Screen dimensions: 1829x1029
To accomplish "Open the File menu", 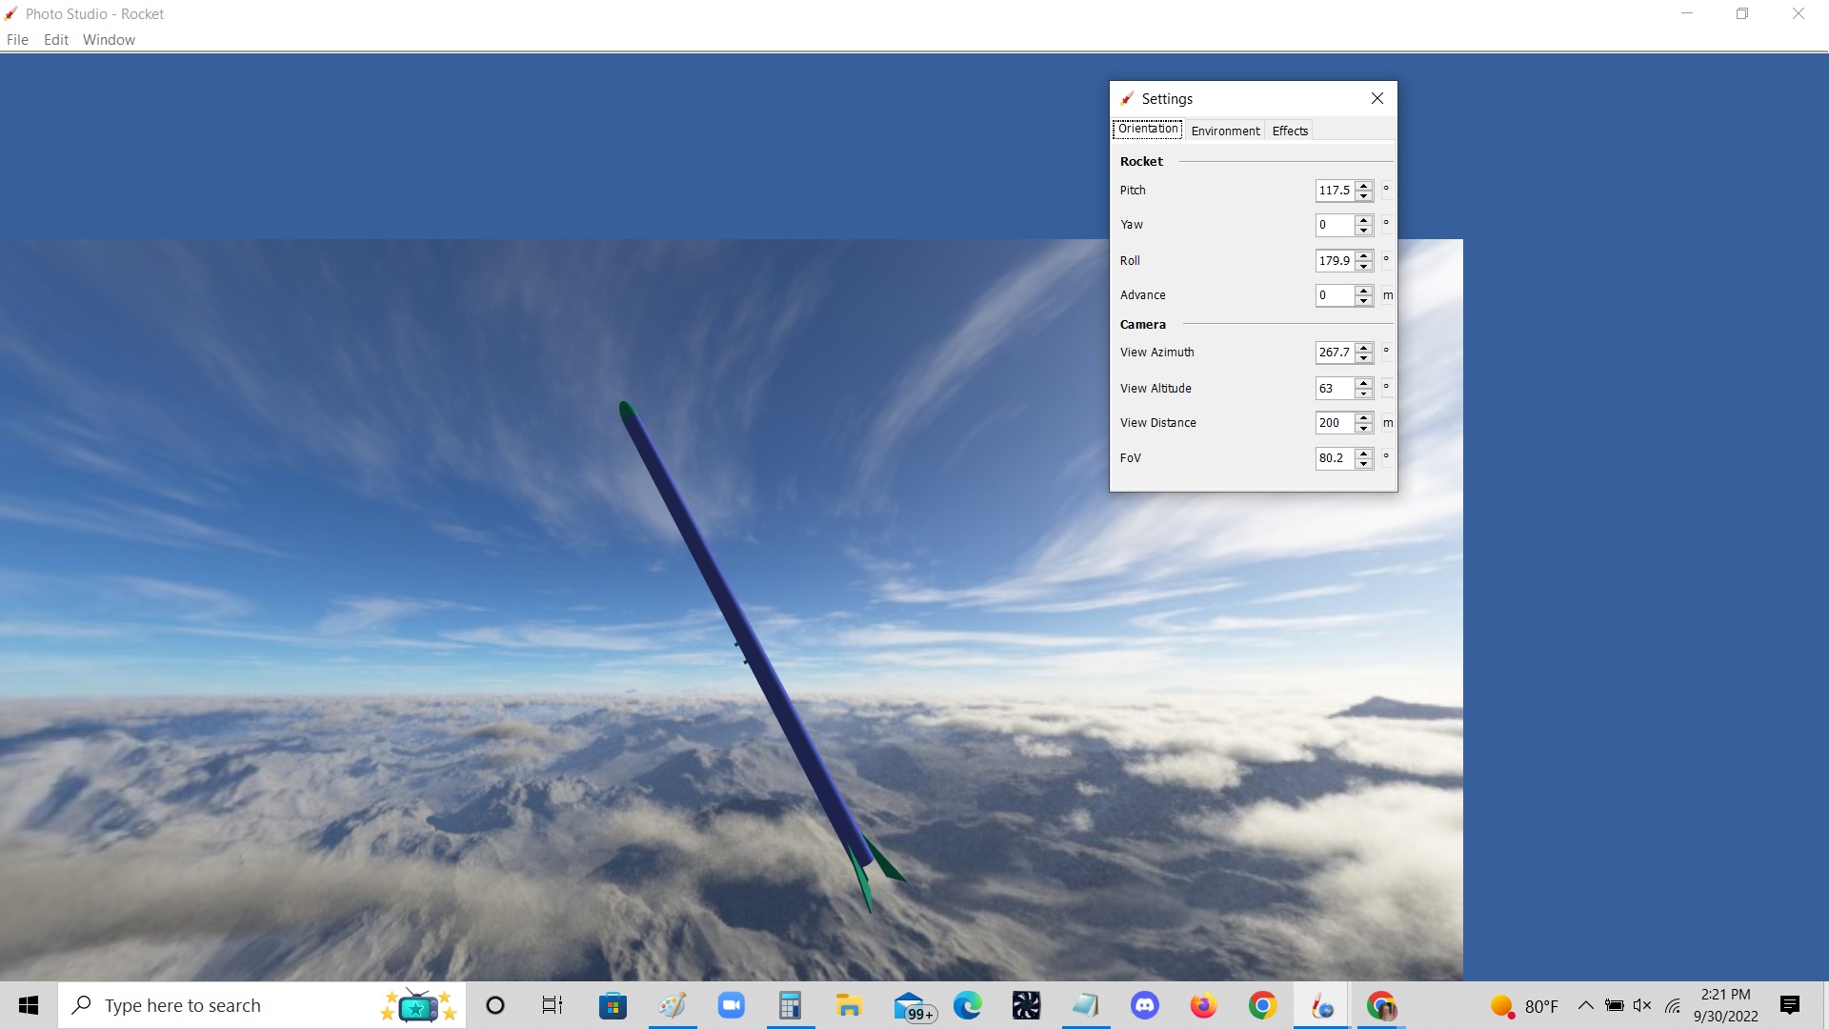I will click(x=17, y=39).
